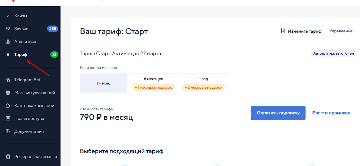Open Карточка компании using its icon
The width and height of the screenshot is (360, 166).
point(8,105)
